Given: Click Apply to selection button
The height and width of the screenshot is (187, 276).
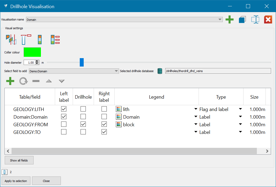Looking at the screenshot, I should point(16,181).
